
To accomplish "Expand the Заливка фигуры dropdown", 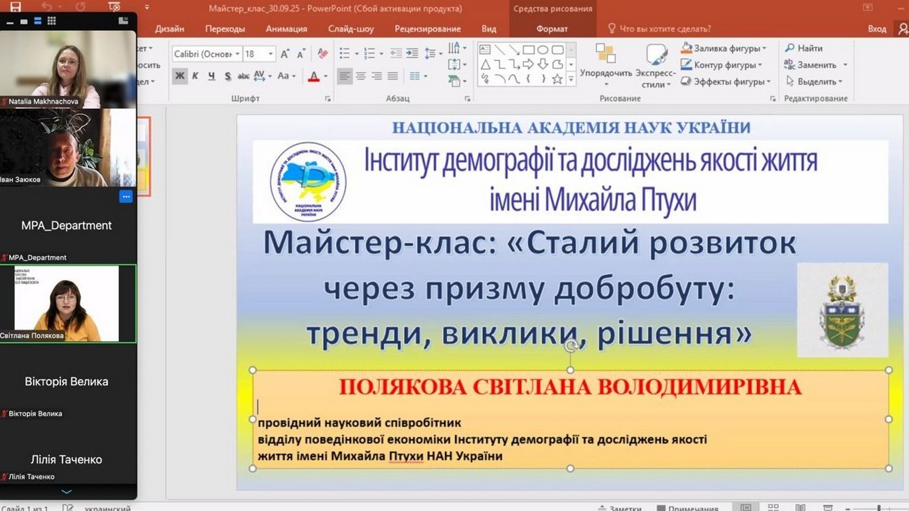I will pos(765,48).
